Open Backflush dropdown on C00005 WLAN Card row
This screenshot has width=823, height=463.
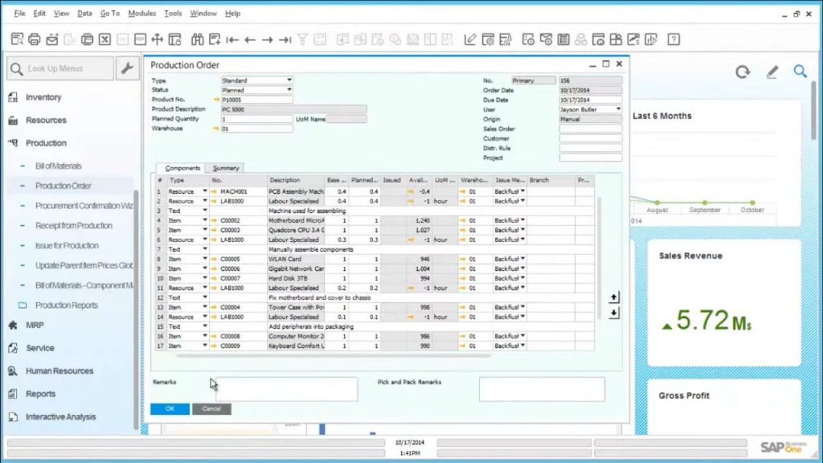click(522, 259)
